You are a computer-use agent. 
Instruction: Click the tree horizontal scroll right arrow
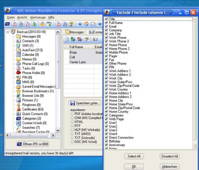pos(53,135)
